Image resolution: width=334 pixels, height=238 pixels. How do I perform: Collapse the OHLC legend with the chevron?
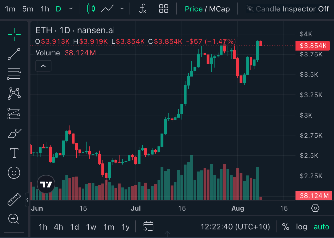point(43,66)
